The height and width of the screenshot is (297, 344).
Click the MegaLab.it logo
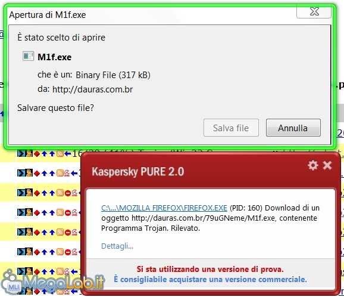point(52,283)
